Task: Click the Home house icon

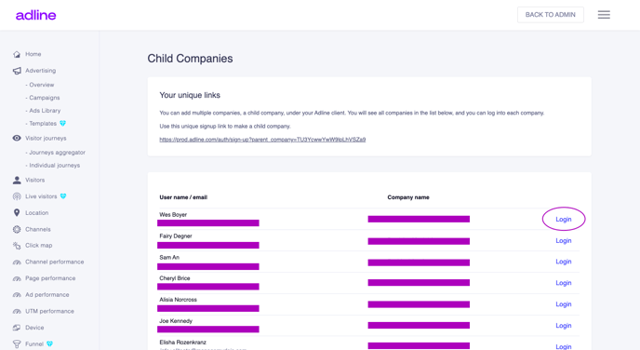Action: (17, 54)
